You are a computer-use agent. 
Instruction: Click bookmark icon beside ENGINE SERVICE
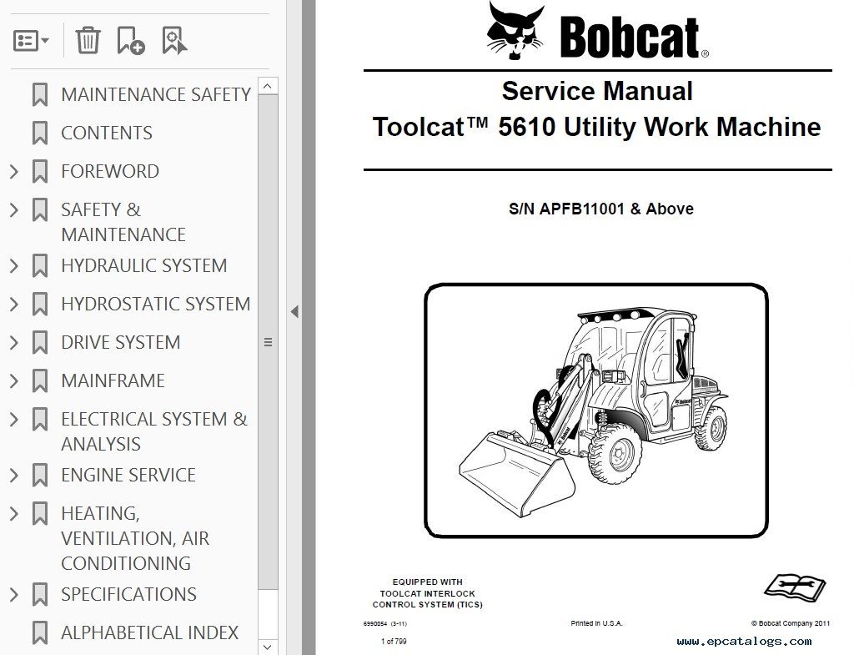pyautogui.click(x=39, y=475)
